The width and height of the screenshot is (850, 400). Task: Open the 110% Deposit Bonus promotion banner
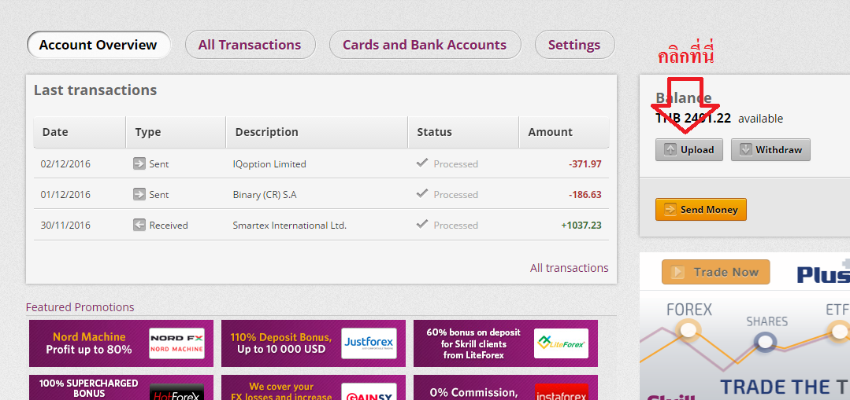[x=282, y=343]
